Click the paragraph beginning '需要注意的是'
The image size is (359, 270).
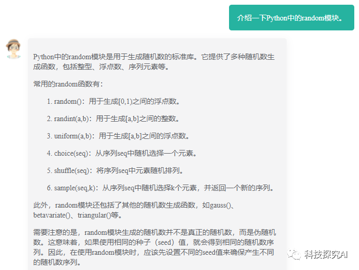(155, 247)
